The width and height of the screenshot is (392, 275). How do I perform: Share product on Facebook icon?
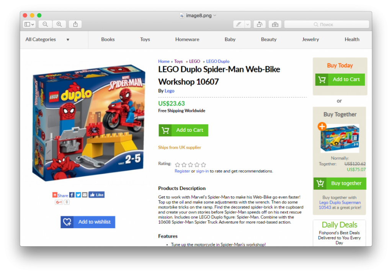point(72,195)
